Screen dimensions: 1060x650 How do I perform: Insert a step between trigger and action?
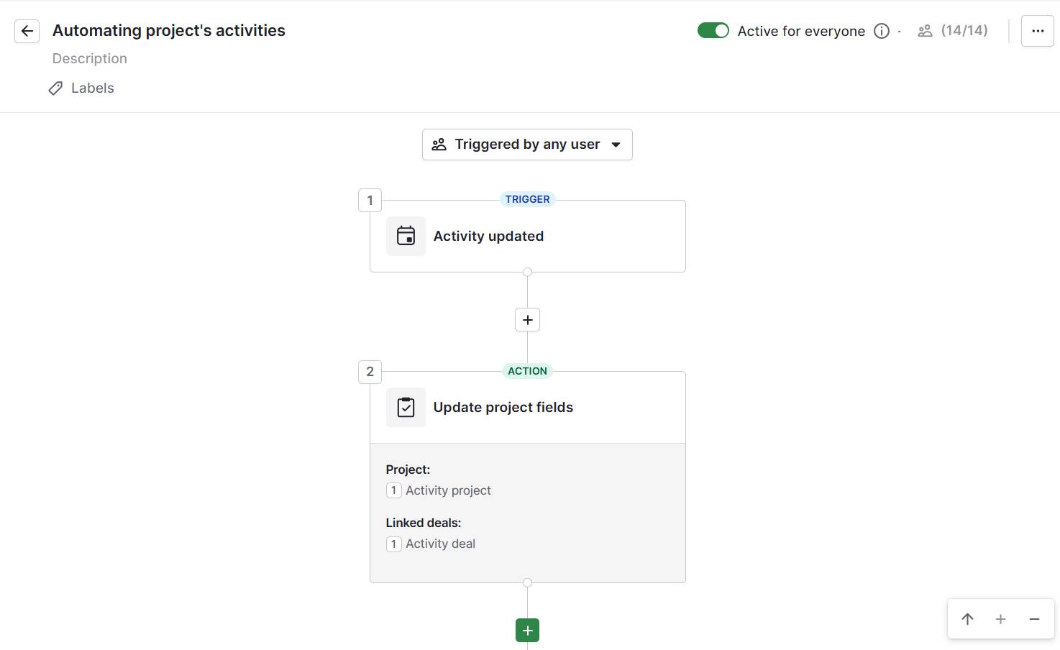pos(527,320)
